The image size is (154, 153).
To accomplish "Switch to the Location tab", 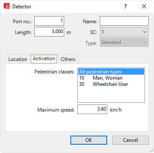I will pyautogui.click(x=18, y=59).
